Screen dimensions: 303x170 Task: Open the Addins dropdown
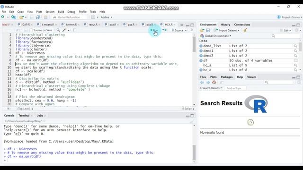tap(106, 17)
